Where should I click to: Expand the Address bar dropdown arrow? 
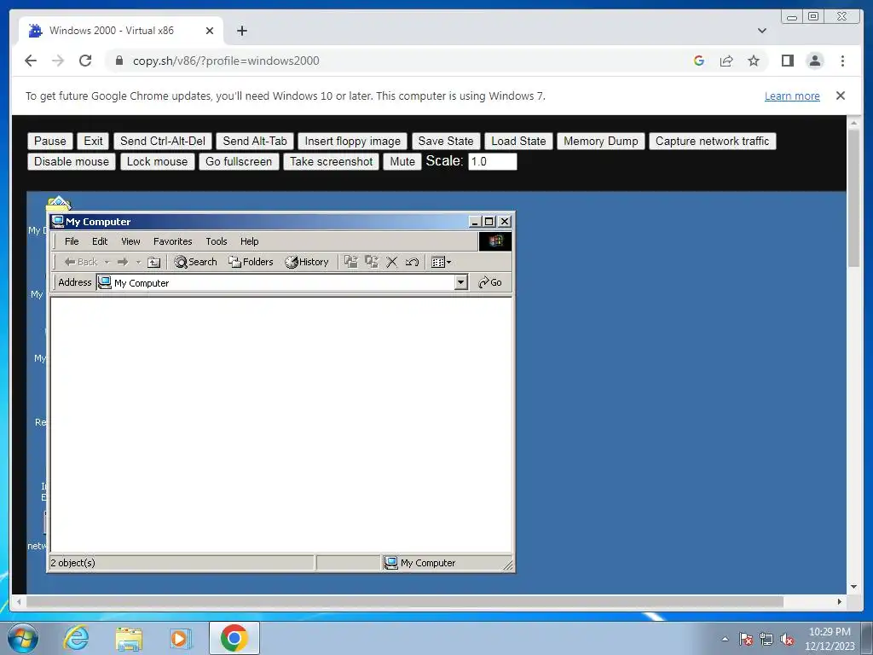[x=460, y=282]
